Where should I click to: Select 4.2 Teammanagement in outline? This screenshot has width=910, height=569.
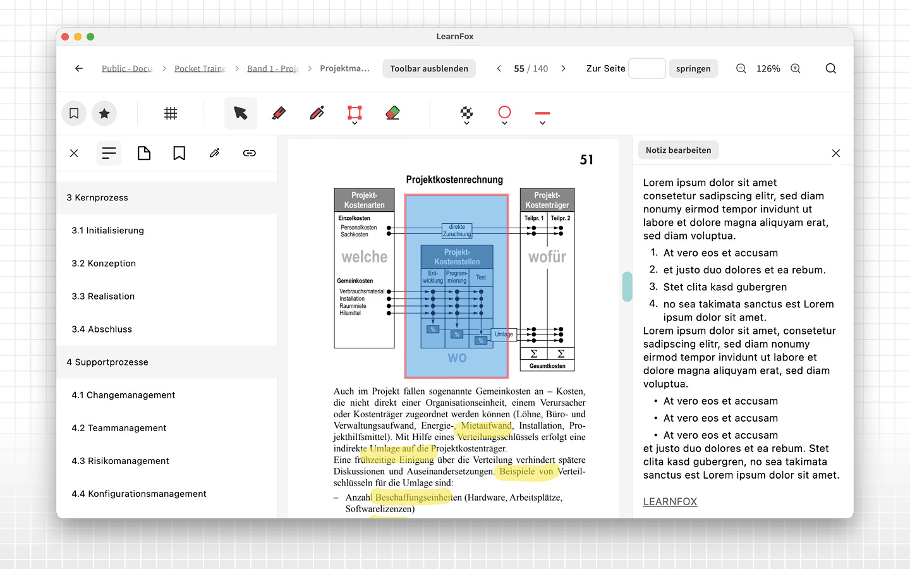click(167, 428)
